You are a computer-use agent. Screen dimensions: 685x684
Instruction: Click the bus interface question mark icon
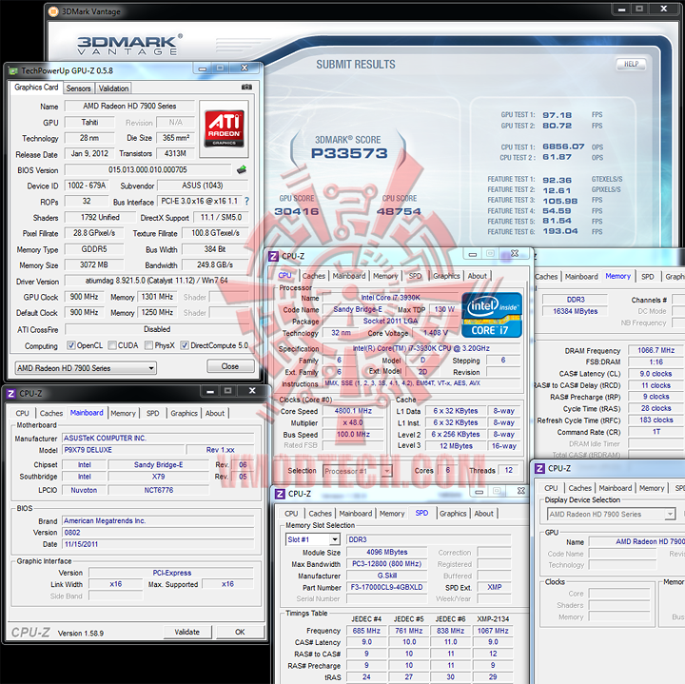pyautogui.click(x=246, y=201)
